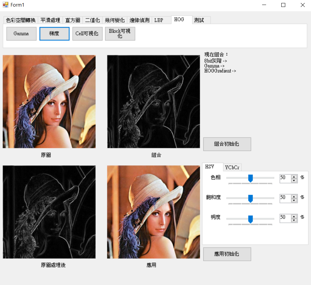Click the '原圖處理後' caption label
This screenshot has width=311, height=285.
(53, 265)
